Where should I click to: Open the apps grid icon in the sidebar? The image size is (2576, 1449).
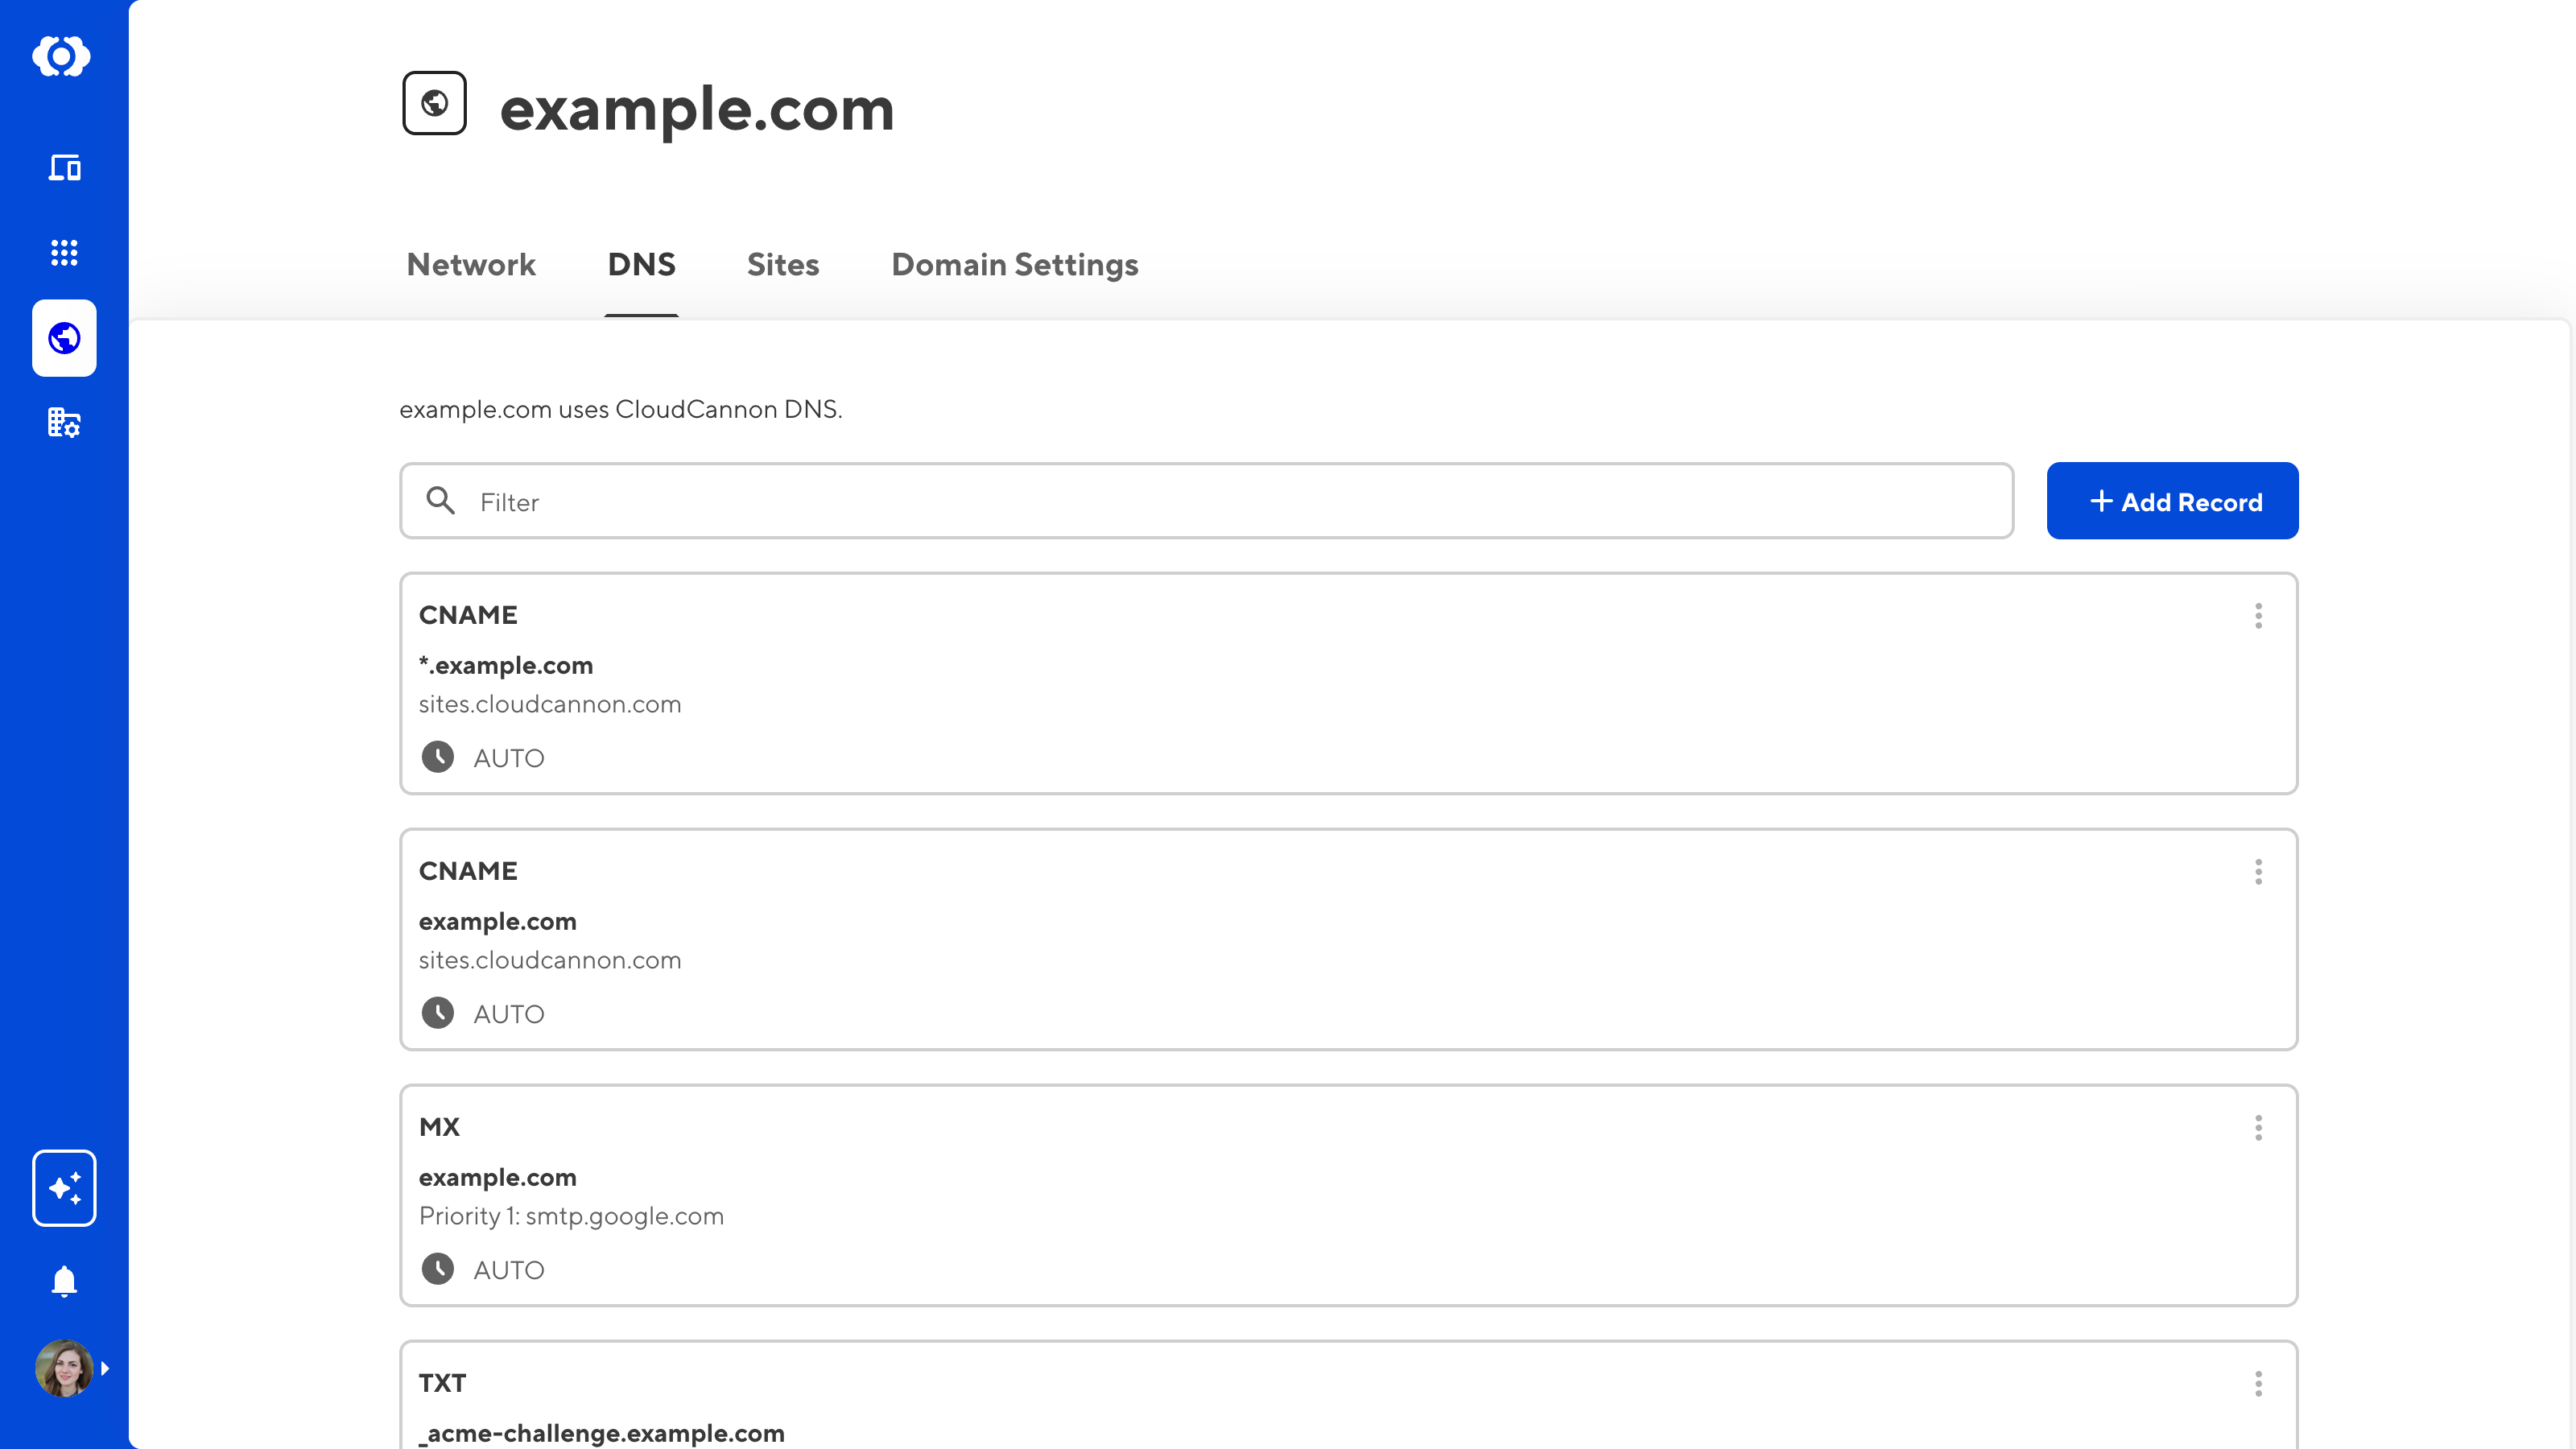pyautogui.click(x=64, y=252)
